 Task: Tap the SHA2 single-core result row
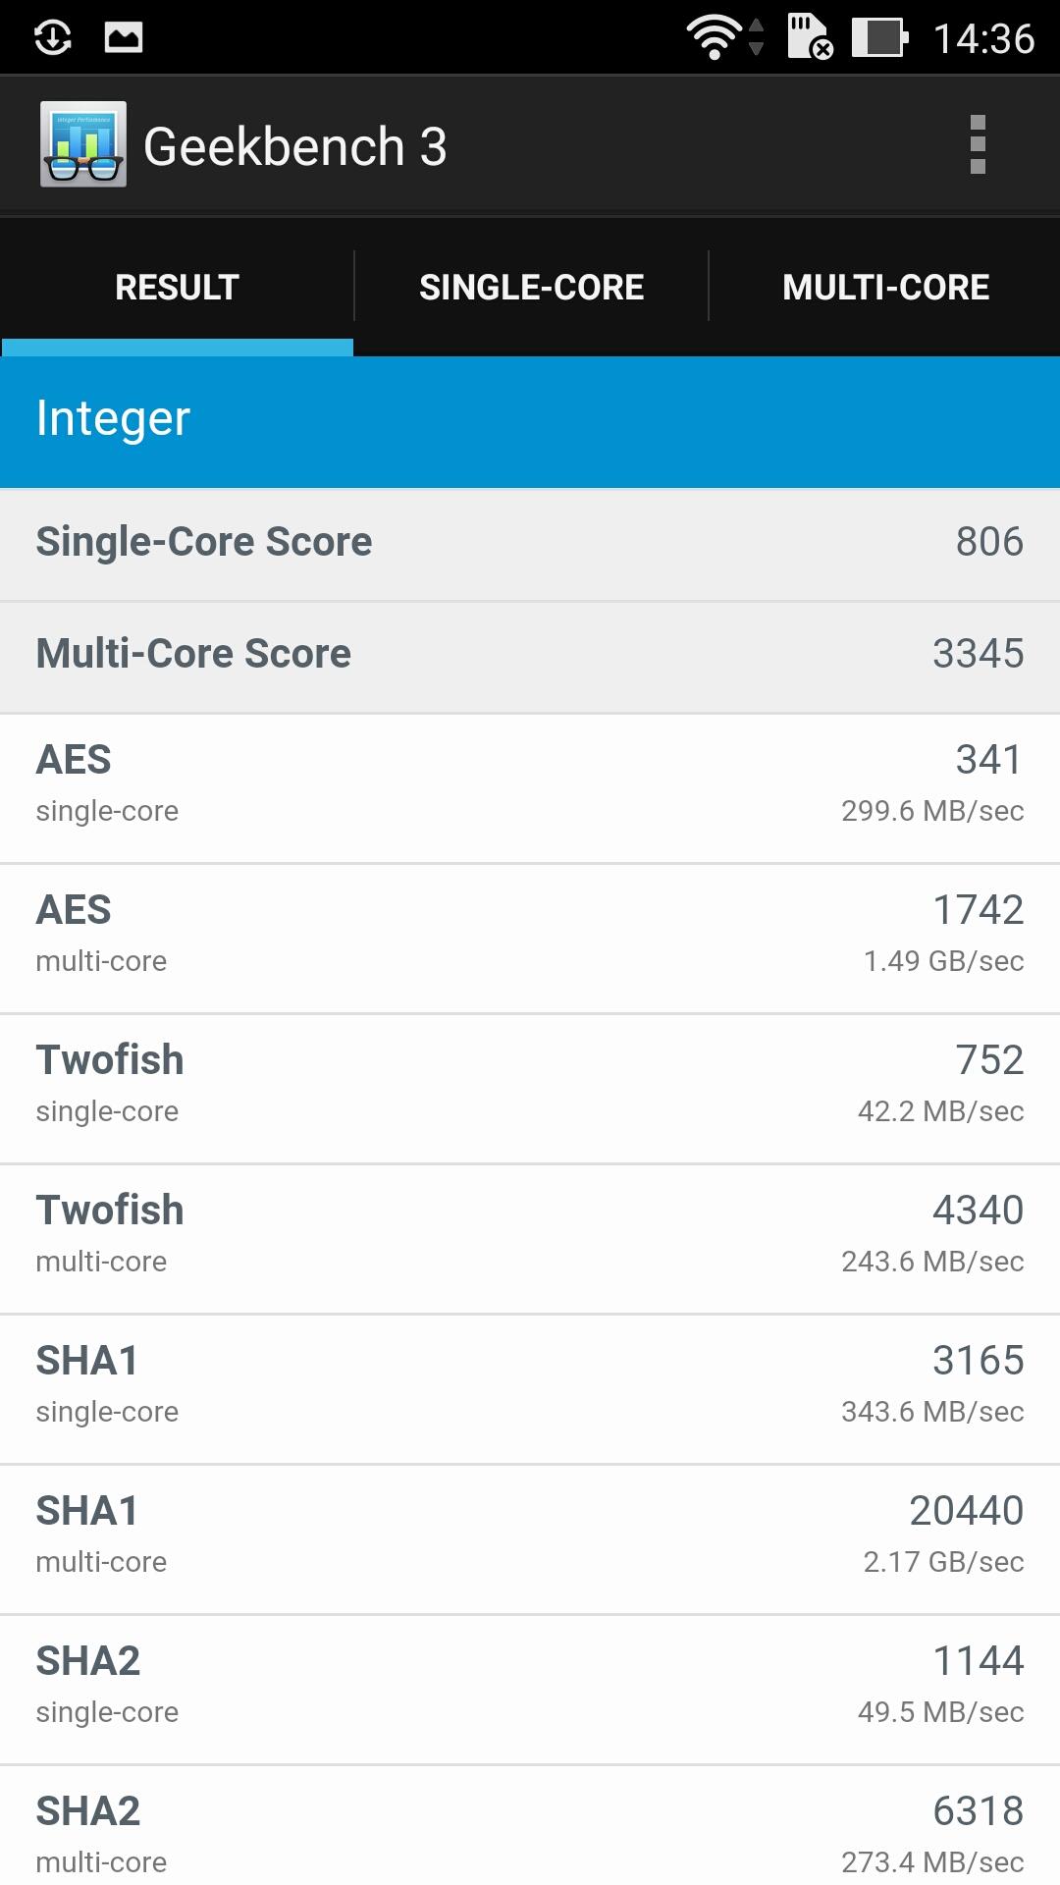530,1689
